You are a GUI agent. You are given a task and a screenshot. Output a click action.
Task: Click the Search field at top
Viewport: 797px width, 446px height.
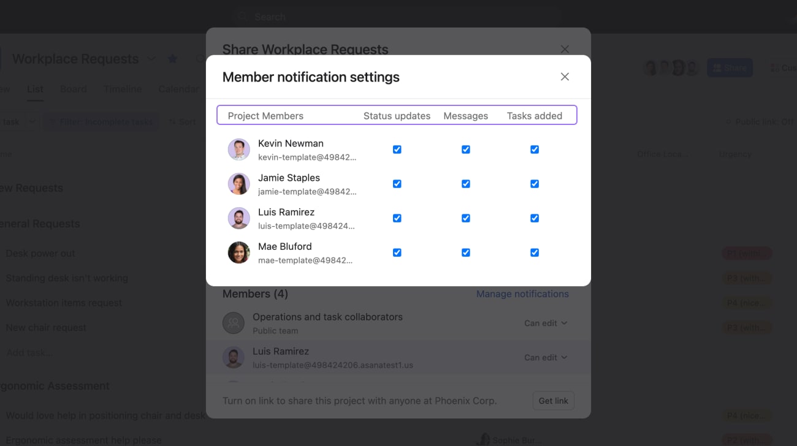coord(396,17)
